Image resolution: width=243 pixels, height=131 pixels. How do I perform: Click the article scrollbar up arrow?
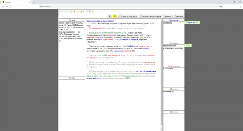coord(162,20)
